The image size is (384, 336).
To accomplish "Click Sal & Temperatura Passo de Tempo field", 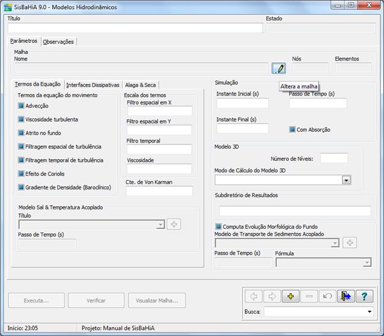I will pyautogui.click(x=47, y=244).
